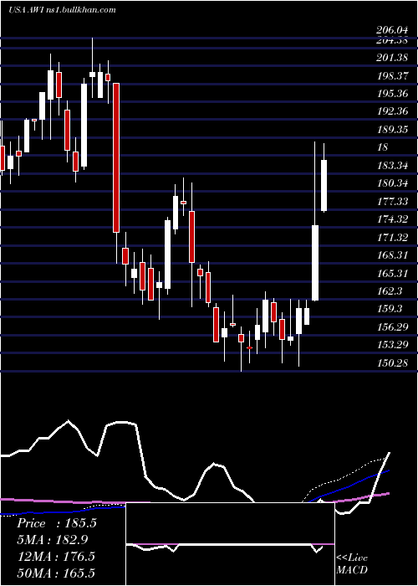Click the 180.34 price axis label

(392, 183)
